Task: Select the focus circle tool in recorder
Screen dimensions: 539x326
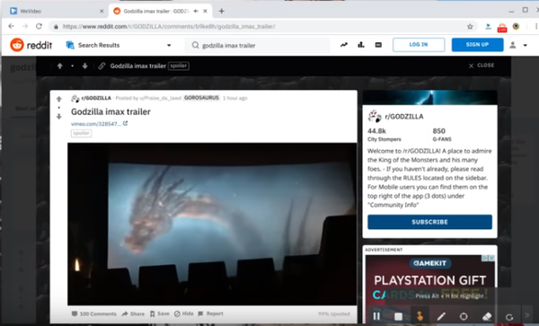Action: pyautogui.click(x=464, y=316)
